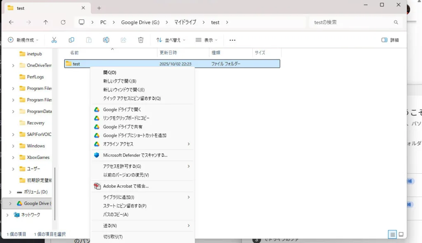422x243 pixels.
Task: Click the testの検索 search box
Action: [x=352, y=22]
